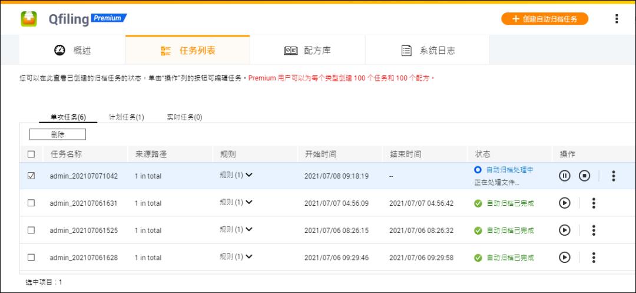Pause the admin_202107071042 task
The height and width of the screenshot is (293, 636).
click(565, 176)
